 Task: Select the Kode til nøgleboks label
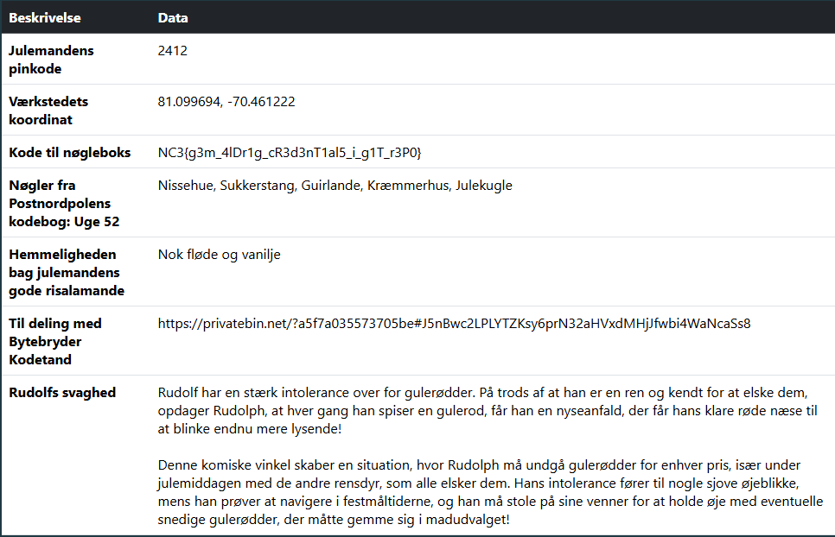point(70,153)
